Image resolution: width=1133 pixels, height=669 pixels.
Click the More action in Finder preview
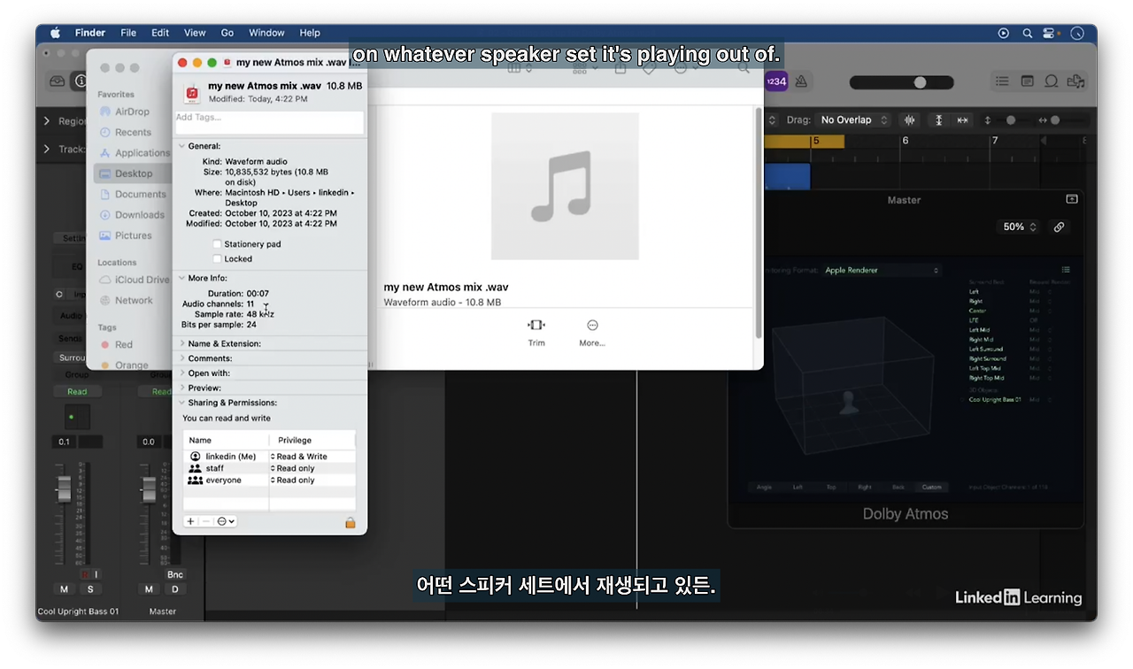592,333
